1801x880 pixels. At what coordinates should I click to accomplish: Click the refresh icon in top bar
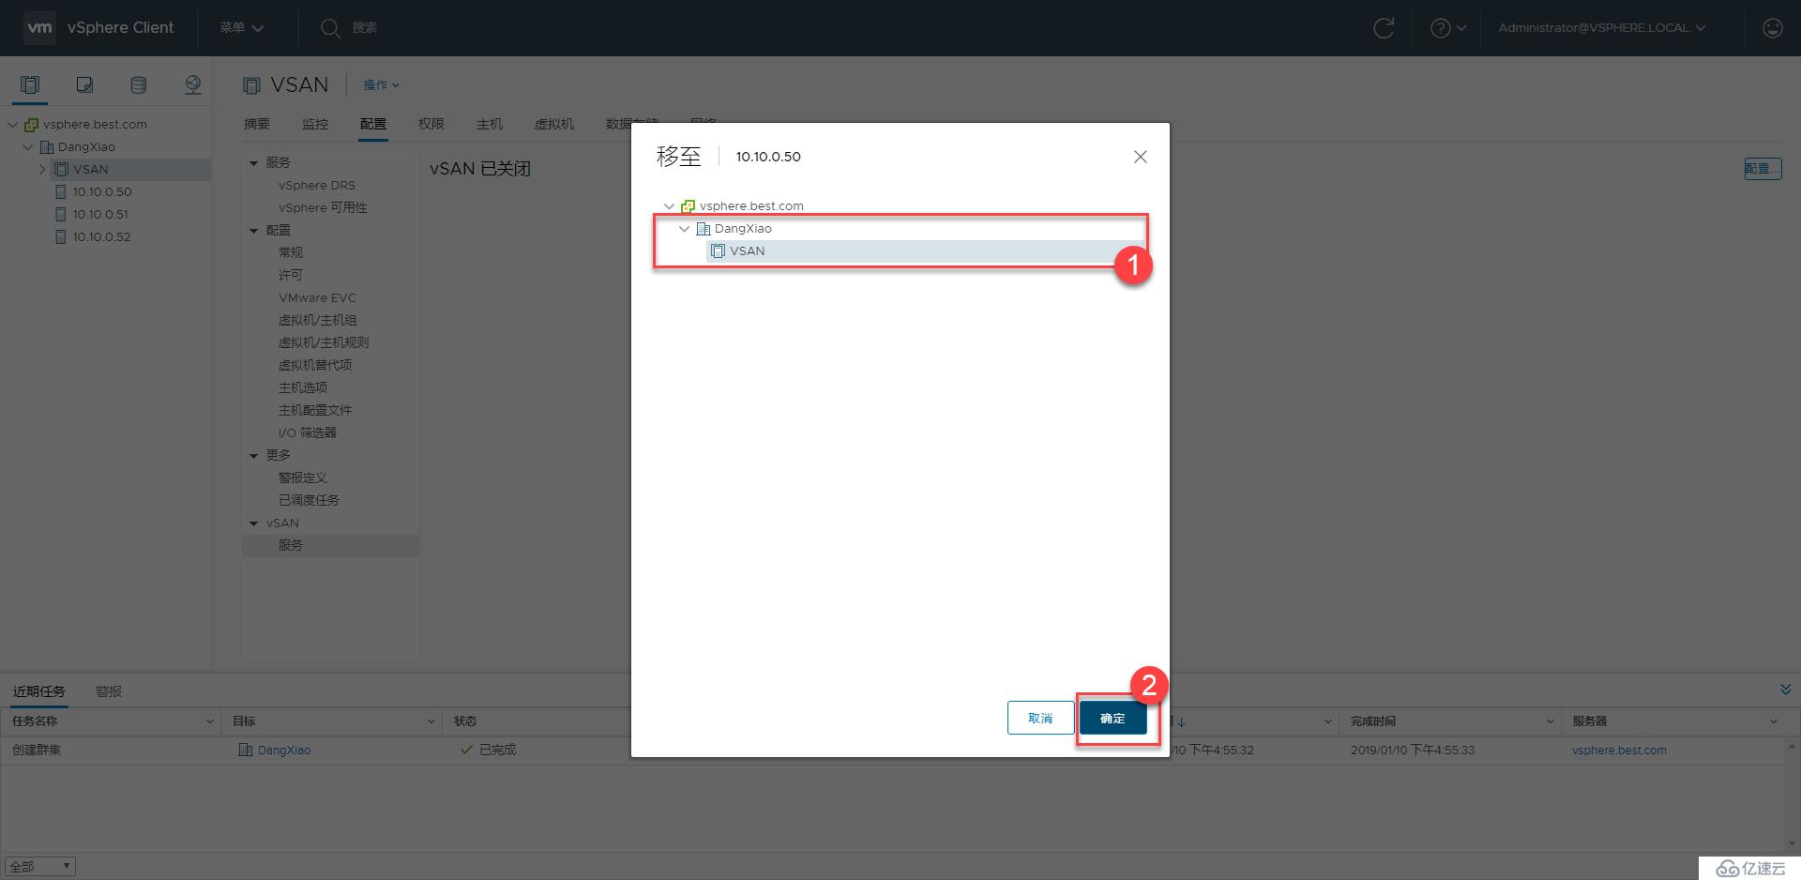[x=1384, y=28]
